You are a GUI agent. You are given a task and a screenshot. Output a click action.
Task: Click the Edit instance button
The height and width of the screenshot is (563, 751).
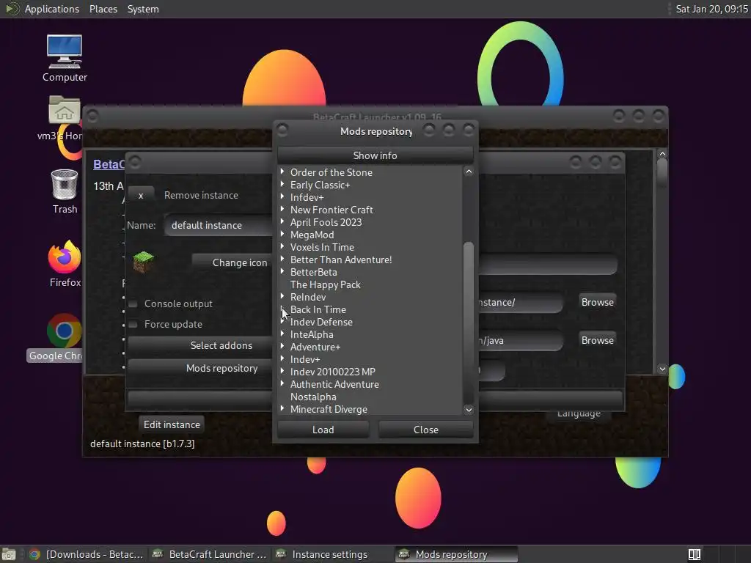click(x=172, y=424)
